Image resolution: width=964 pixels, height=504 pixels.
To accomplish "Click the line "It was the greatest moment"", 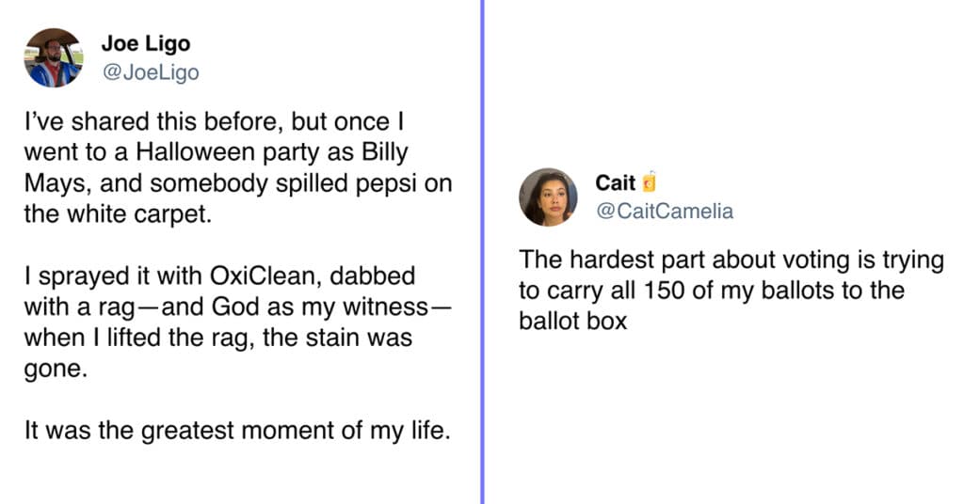I will pyautogui.click(x=237, y=431).
